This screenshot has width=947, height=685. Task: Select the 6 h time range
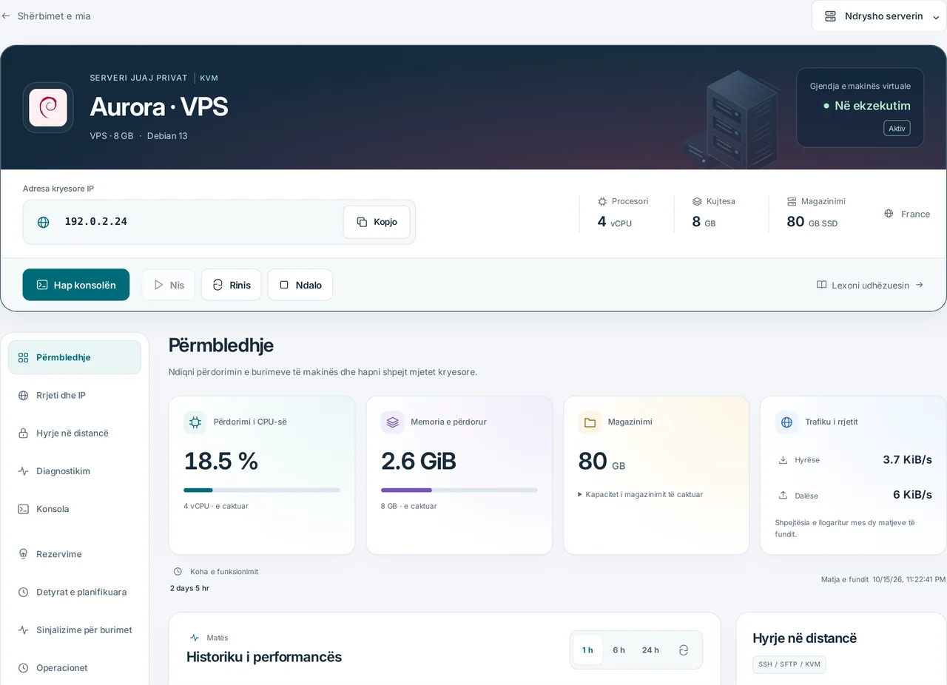[619, 650]
